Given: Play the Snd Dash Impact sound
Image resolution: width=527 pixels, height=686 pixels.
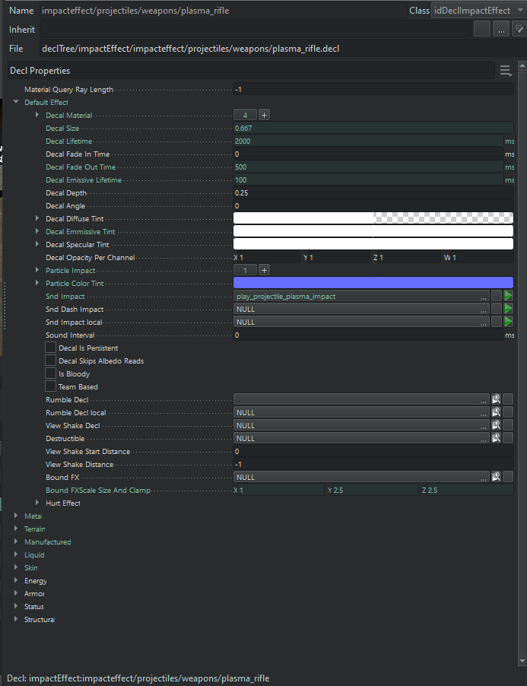Looking at the screenshot, I should [508, 309].
